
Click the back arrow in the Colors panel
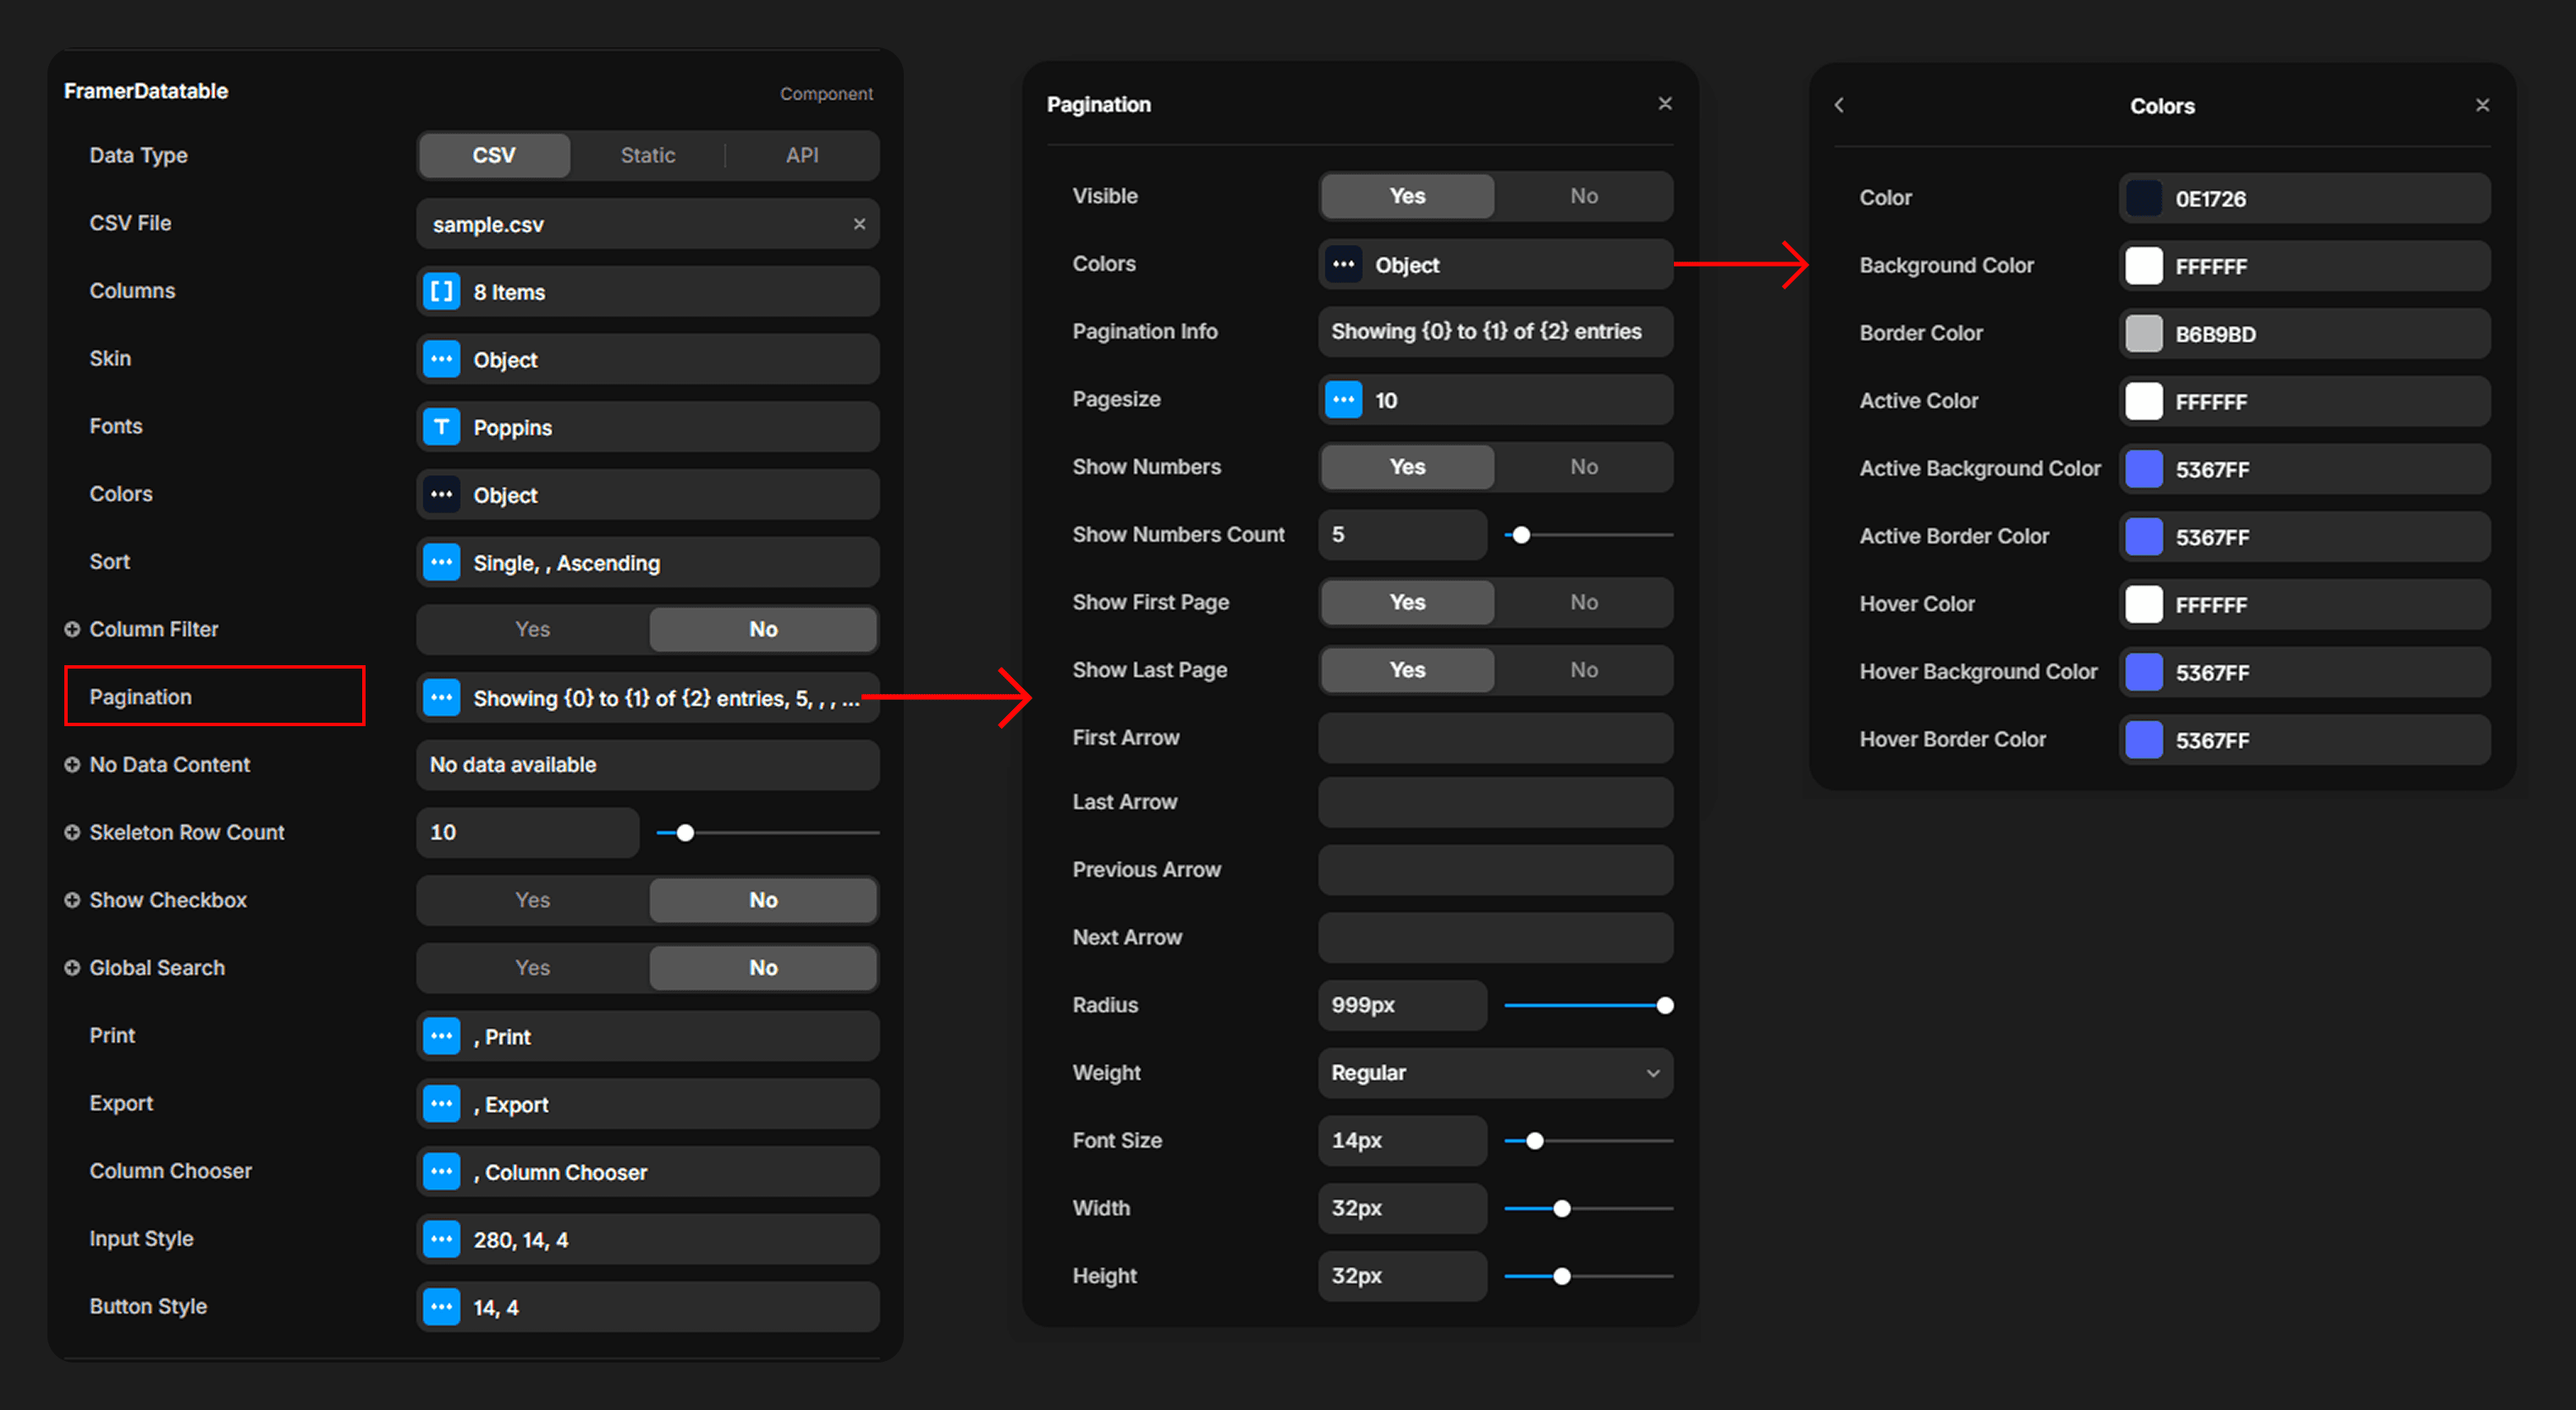click(x=1839, y=105)
